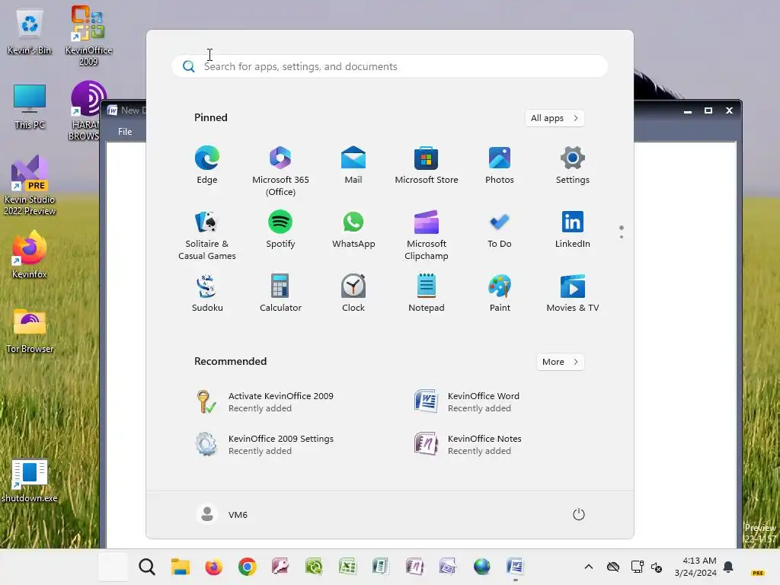
Task: Launch the Photos app
Action: coord(500,165)
